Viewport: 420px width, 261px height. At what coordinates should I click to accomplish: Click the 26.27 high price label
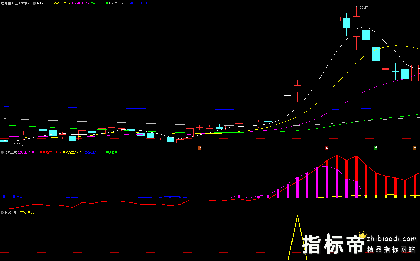[x=364, y=8]
